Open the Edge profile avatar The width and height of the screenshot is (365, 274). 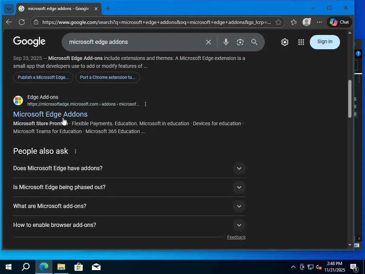307,22
